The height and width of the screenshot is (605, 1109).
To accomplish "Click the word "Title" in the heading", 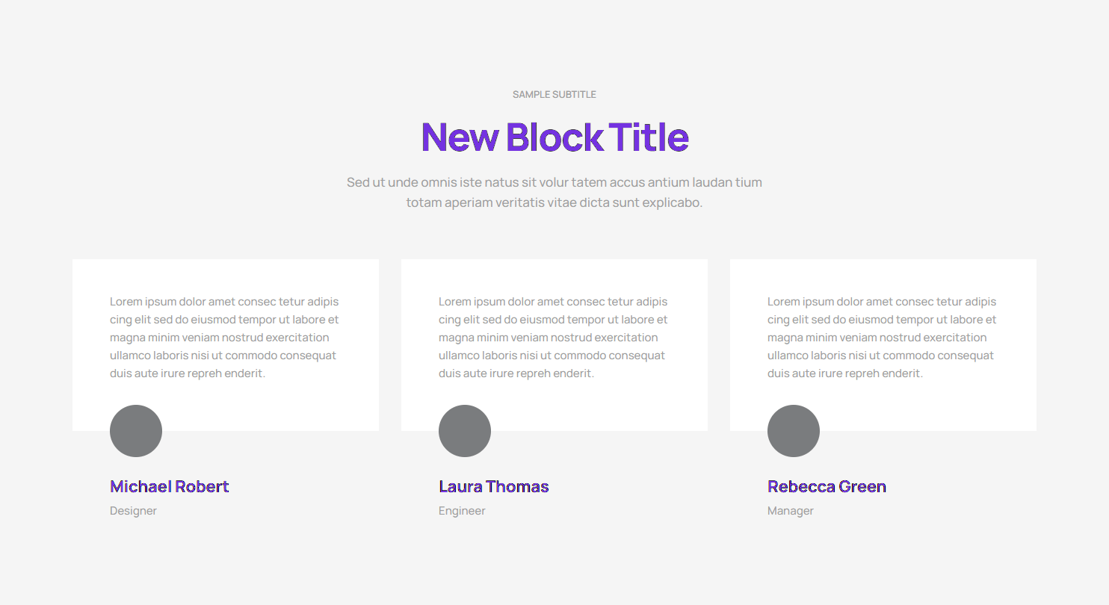I will click(x=649, y=137).
